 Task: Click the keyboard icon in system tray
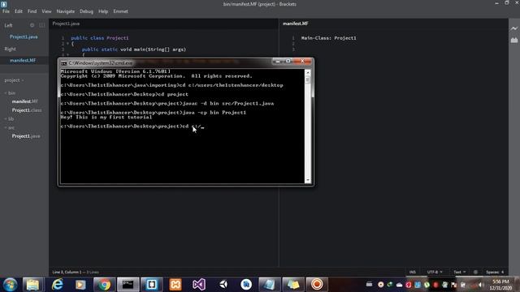coord(369,285)
